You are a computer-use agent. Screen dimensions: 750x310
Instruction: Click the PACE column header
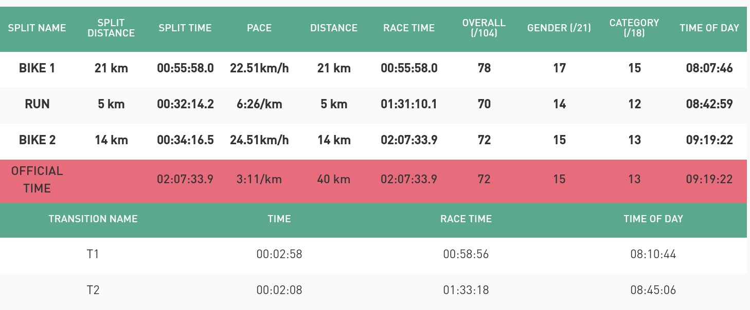coord(259,28)
